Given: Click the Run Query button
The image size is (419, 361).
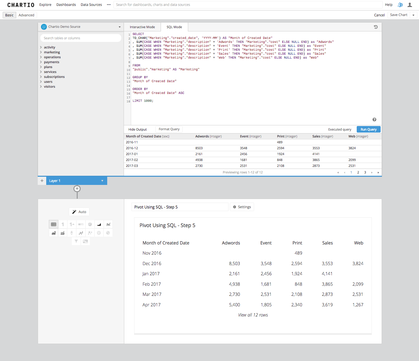Looking at the screenshot, I should pos(369,129).
